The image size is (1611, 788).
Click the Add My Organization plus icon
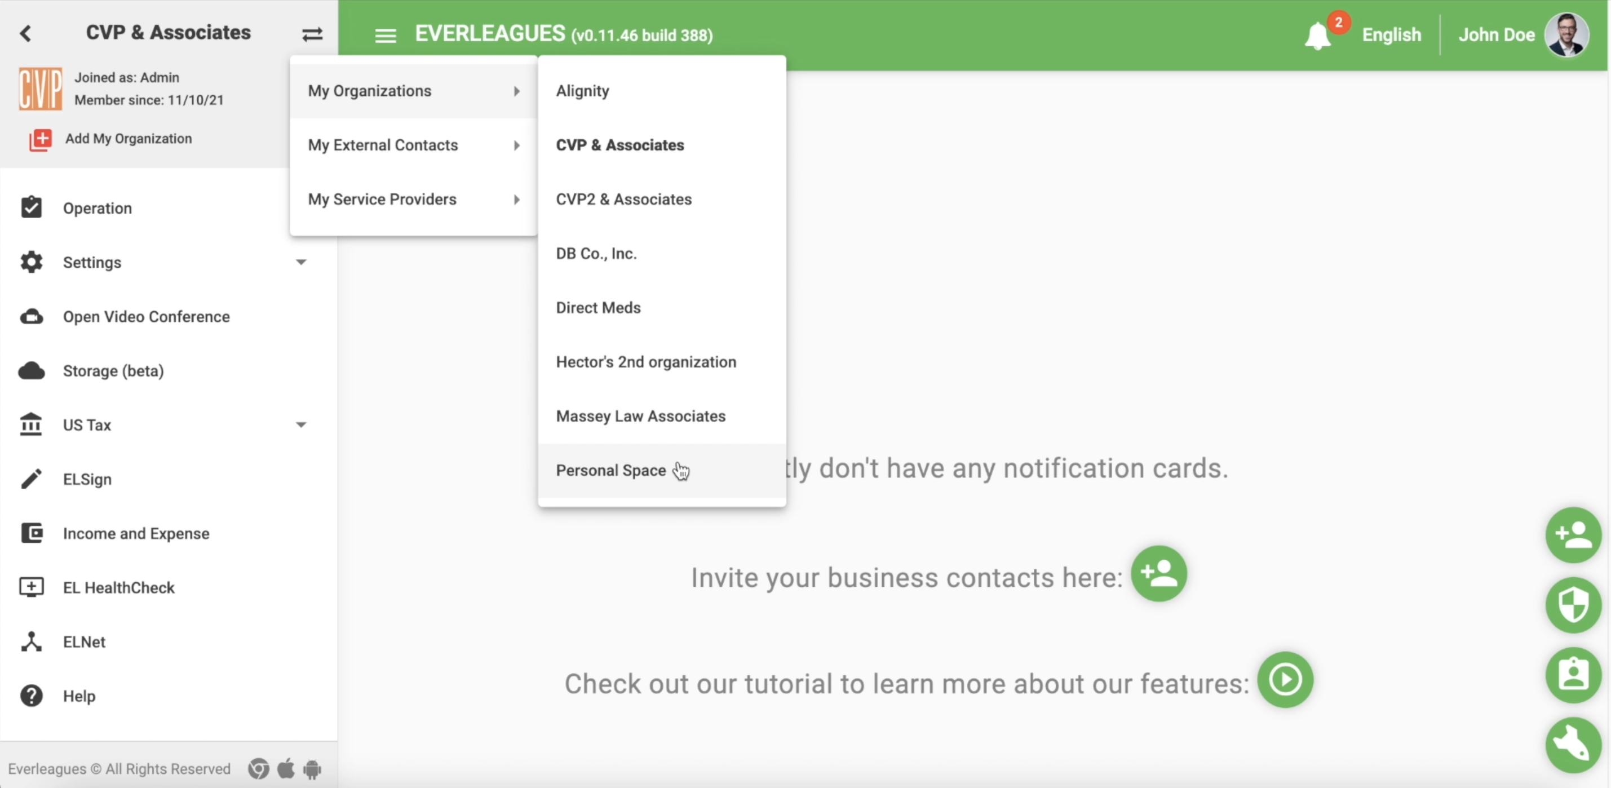[x=41, y=139]
